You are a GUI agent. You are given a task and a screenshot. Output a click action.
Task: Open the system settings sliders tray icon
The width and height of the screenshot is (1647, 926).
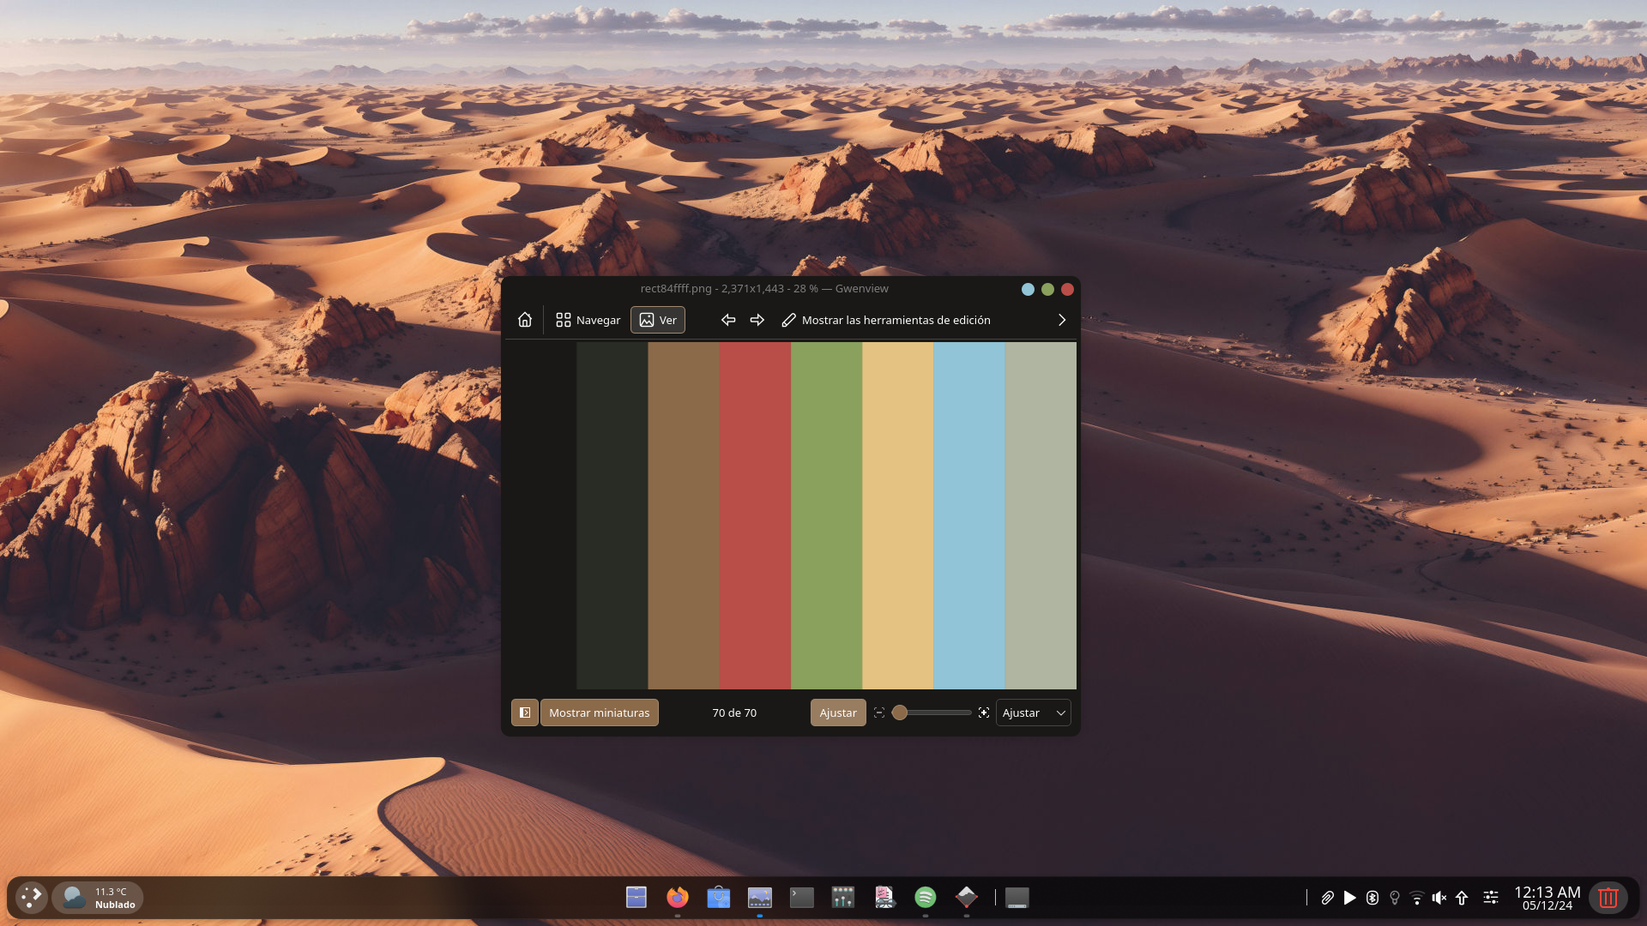1491,898
